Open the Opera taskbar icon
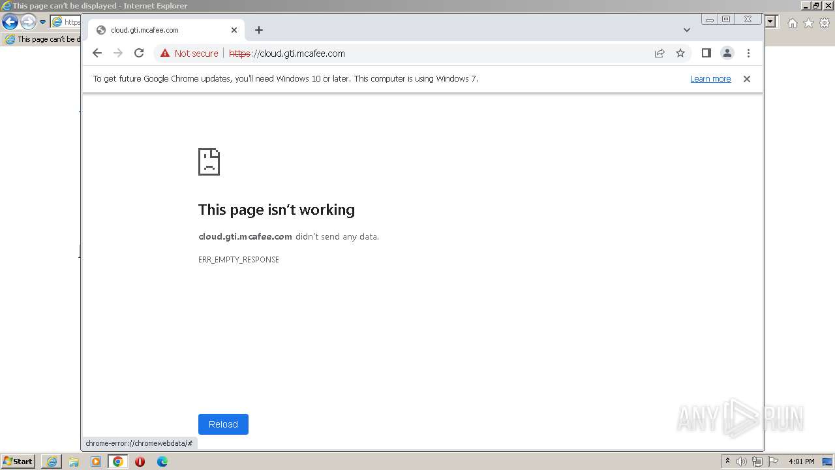The height and width of the screenshot is (470, 835). (140, 462)
